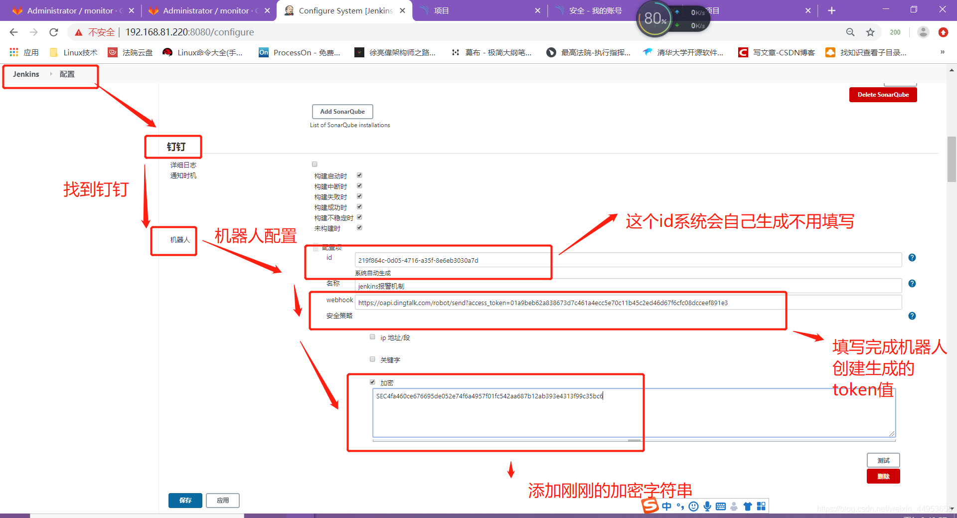
Task: Uncheck the 加密 checkbox
Action: point(372,382)
